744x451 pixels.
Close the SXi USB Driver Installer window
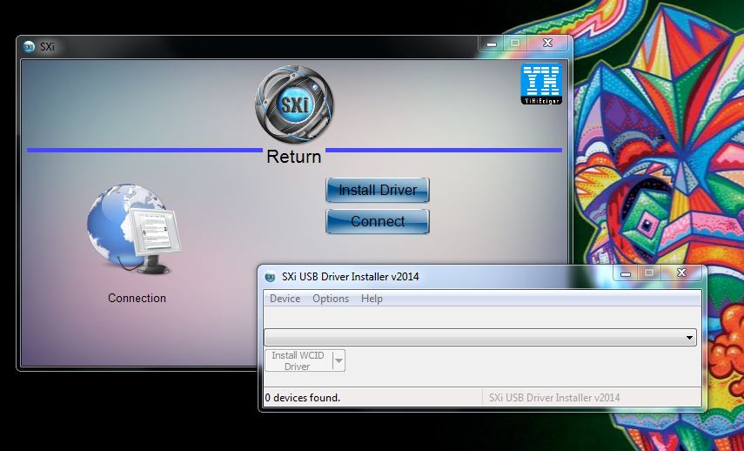coord(681,273)
